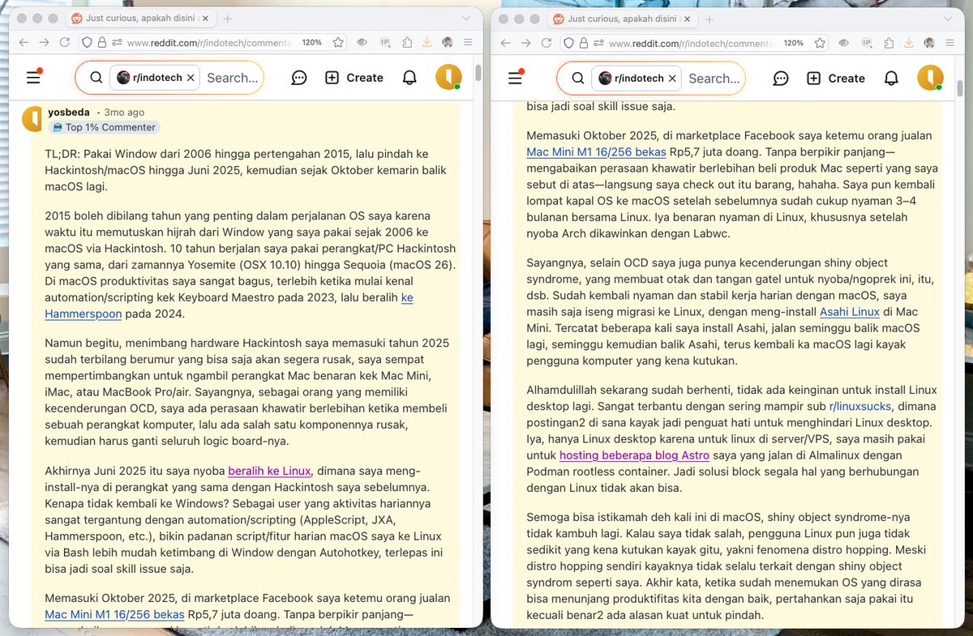Viewport: 973px width, 636px height.
Task: Close the Reddit tab in right window
Action: pos(686,18)
